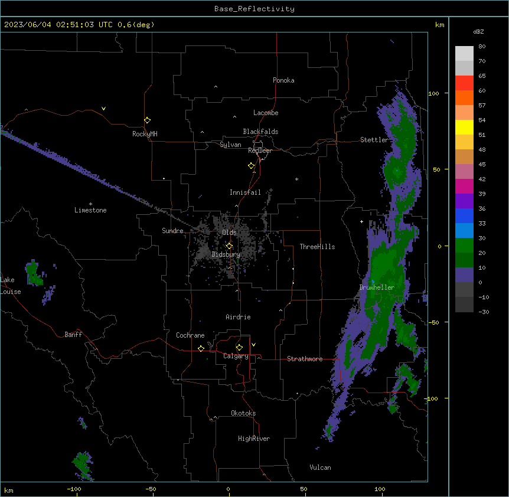Click the yellow marker south of RedDeer
Viewport: 509px width, 497px height.
251,166
